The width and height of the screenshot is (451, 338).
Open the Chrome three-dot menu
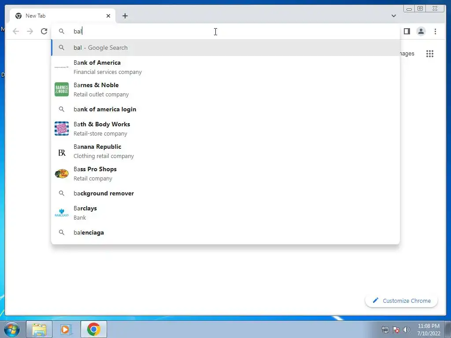point(435,31)
